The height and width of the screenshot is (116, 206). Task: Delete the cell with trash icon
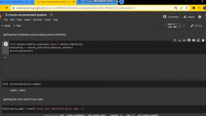(203, 40)
